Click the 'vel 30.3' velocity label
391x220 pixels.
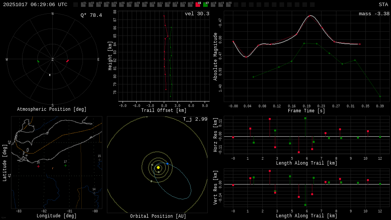tap(197, 14)
